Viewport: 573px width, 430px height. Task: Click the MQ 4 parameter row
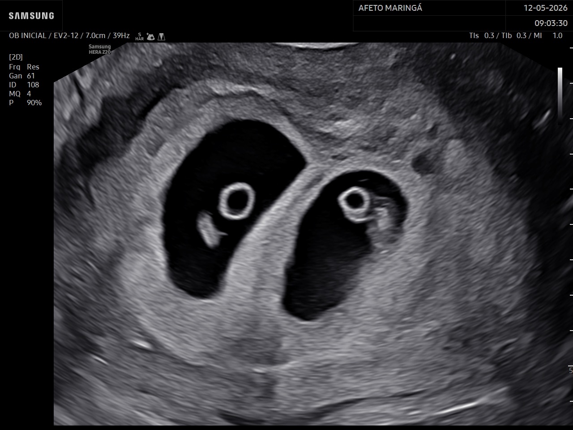(20, 94)
